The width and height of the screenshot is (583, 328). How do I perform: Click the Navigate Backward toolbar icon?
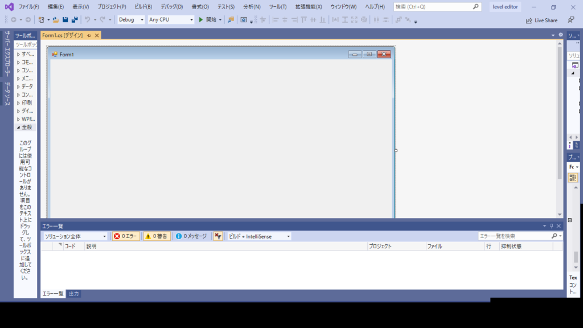click(x=14, y=19)
